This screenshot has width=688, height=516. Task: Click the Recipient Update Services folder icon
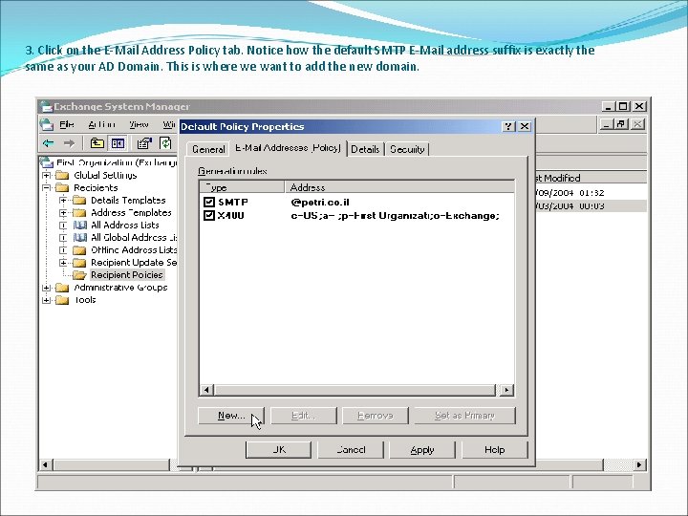[x=79, y=263]
